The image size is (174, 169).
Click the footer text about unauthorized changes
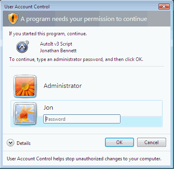pos(84,159)
